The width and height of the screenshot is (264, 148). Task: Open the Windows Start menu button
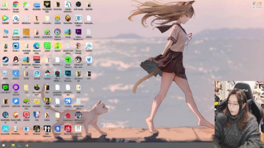coord(3,145)
